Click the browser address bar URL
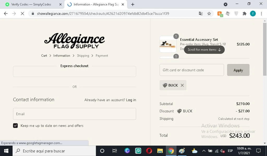Image resolution: width=267 pixels, height=156 pixels. pyautogui.click(x=103, y=14)
